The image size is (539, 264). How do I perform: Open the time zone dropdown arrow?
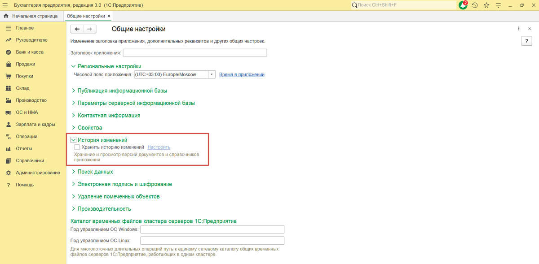pyautogui.click(x=212, y=75)
